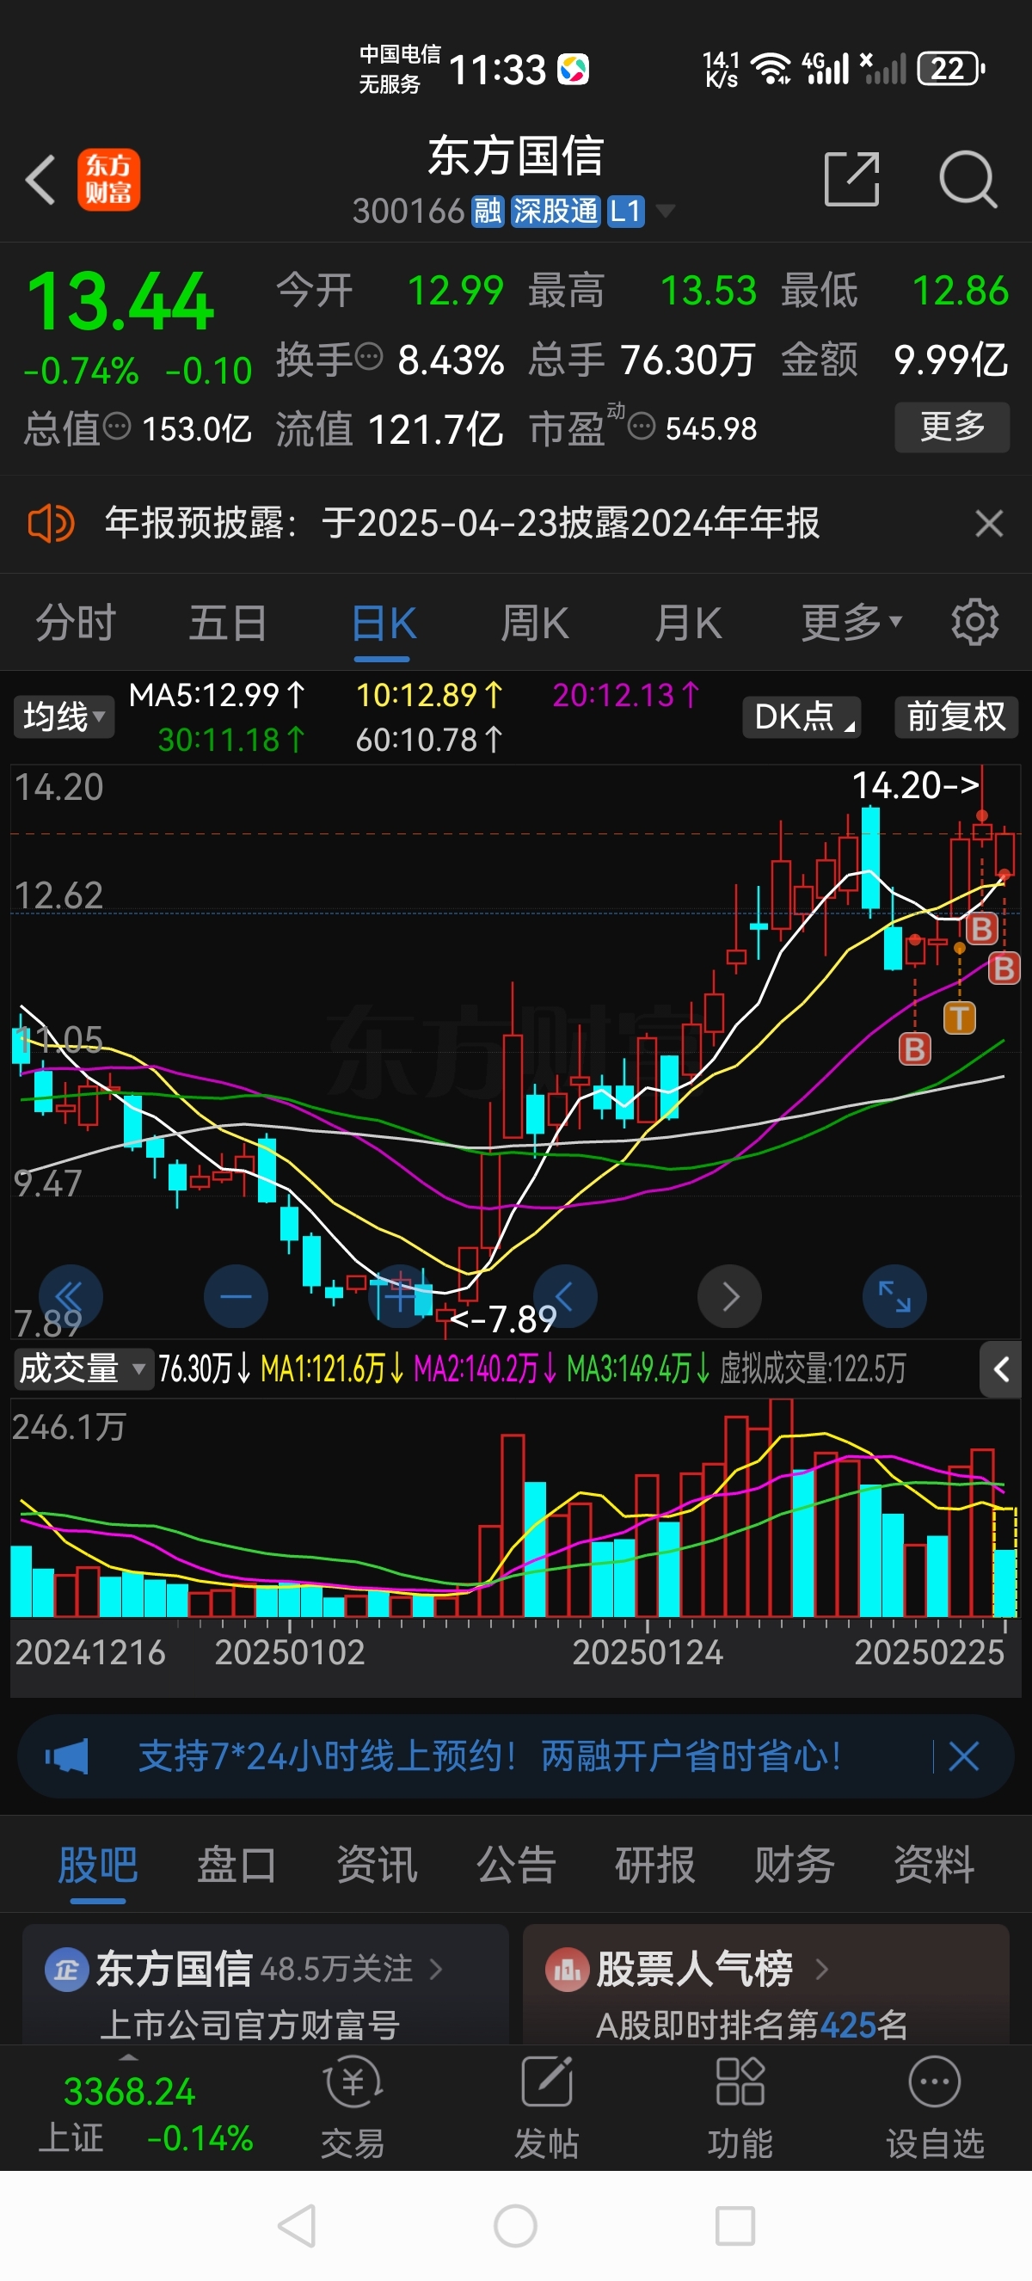This screenshot has height=2281, width=1032.
Task: Dismiss the 年报预披露 notice
Action: click(989, 523)
